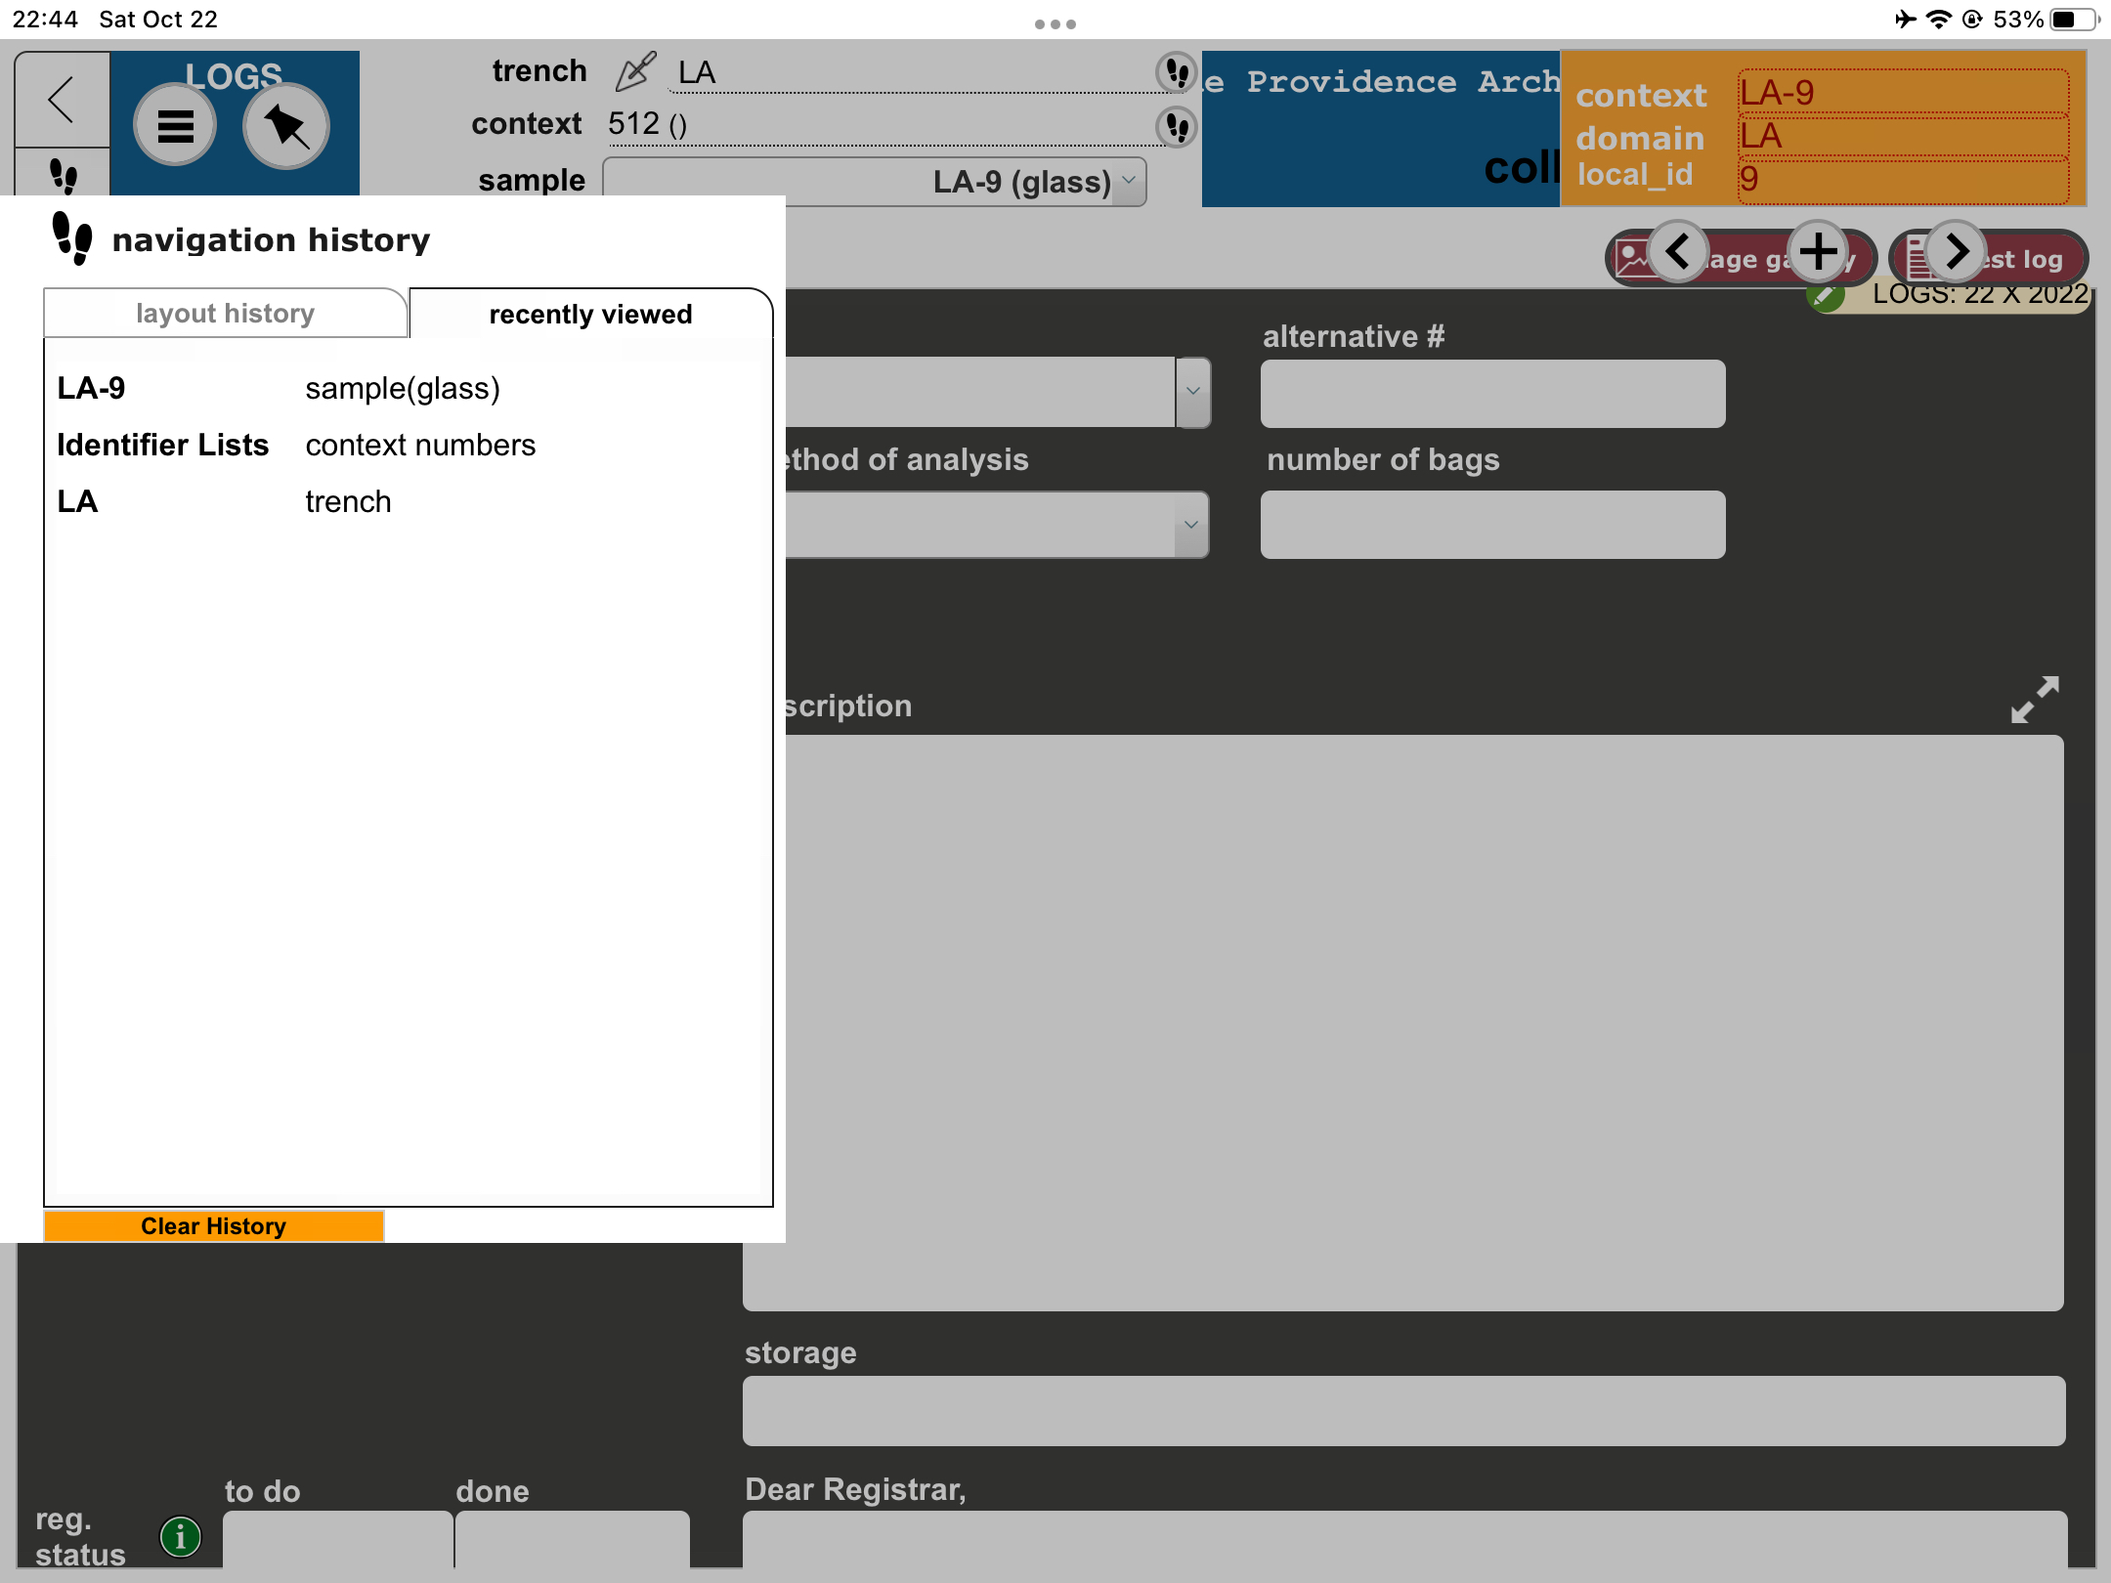Image resolution: width=2111 pixels, height=1583 pixels.
Task: Expand the dropdown below alternative #
Action: 1191,392
